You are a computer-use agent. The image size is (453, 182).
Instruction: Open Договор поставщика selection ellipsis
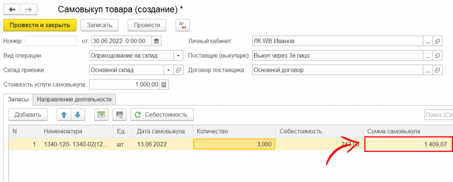pyautogui.click(x=427, y=70)
